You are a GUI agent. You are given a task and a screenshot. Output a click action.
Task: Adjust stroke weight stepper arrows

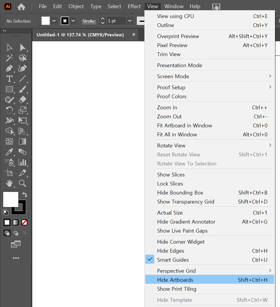click(x=103, y=21)
